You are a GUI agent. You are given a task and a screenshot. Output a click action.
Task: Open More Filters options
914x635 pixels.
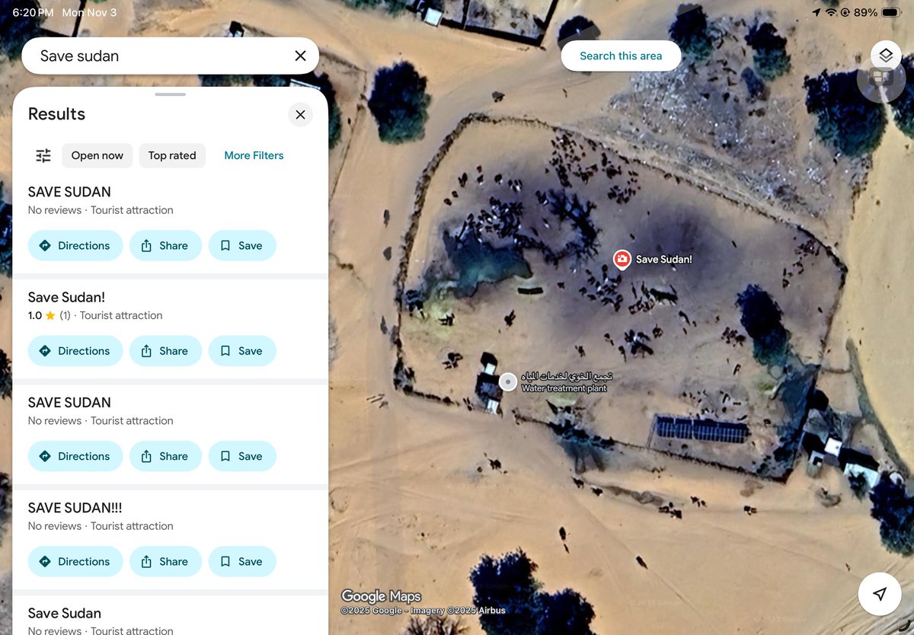click(254, 155)
